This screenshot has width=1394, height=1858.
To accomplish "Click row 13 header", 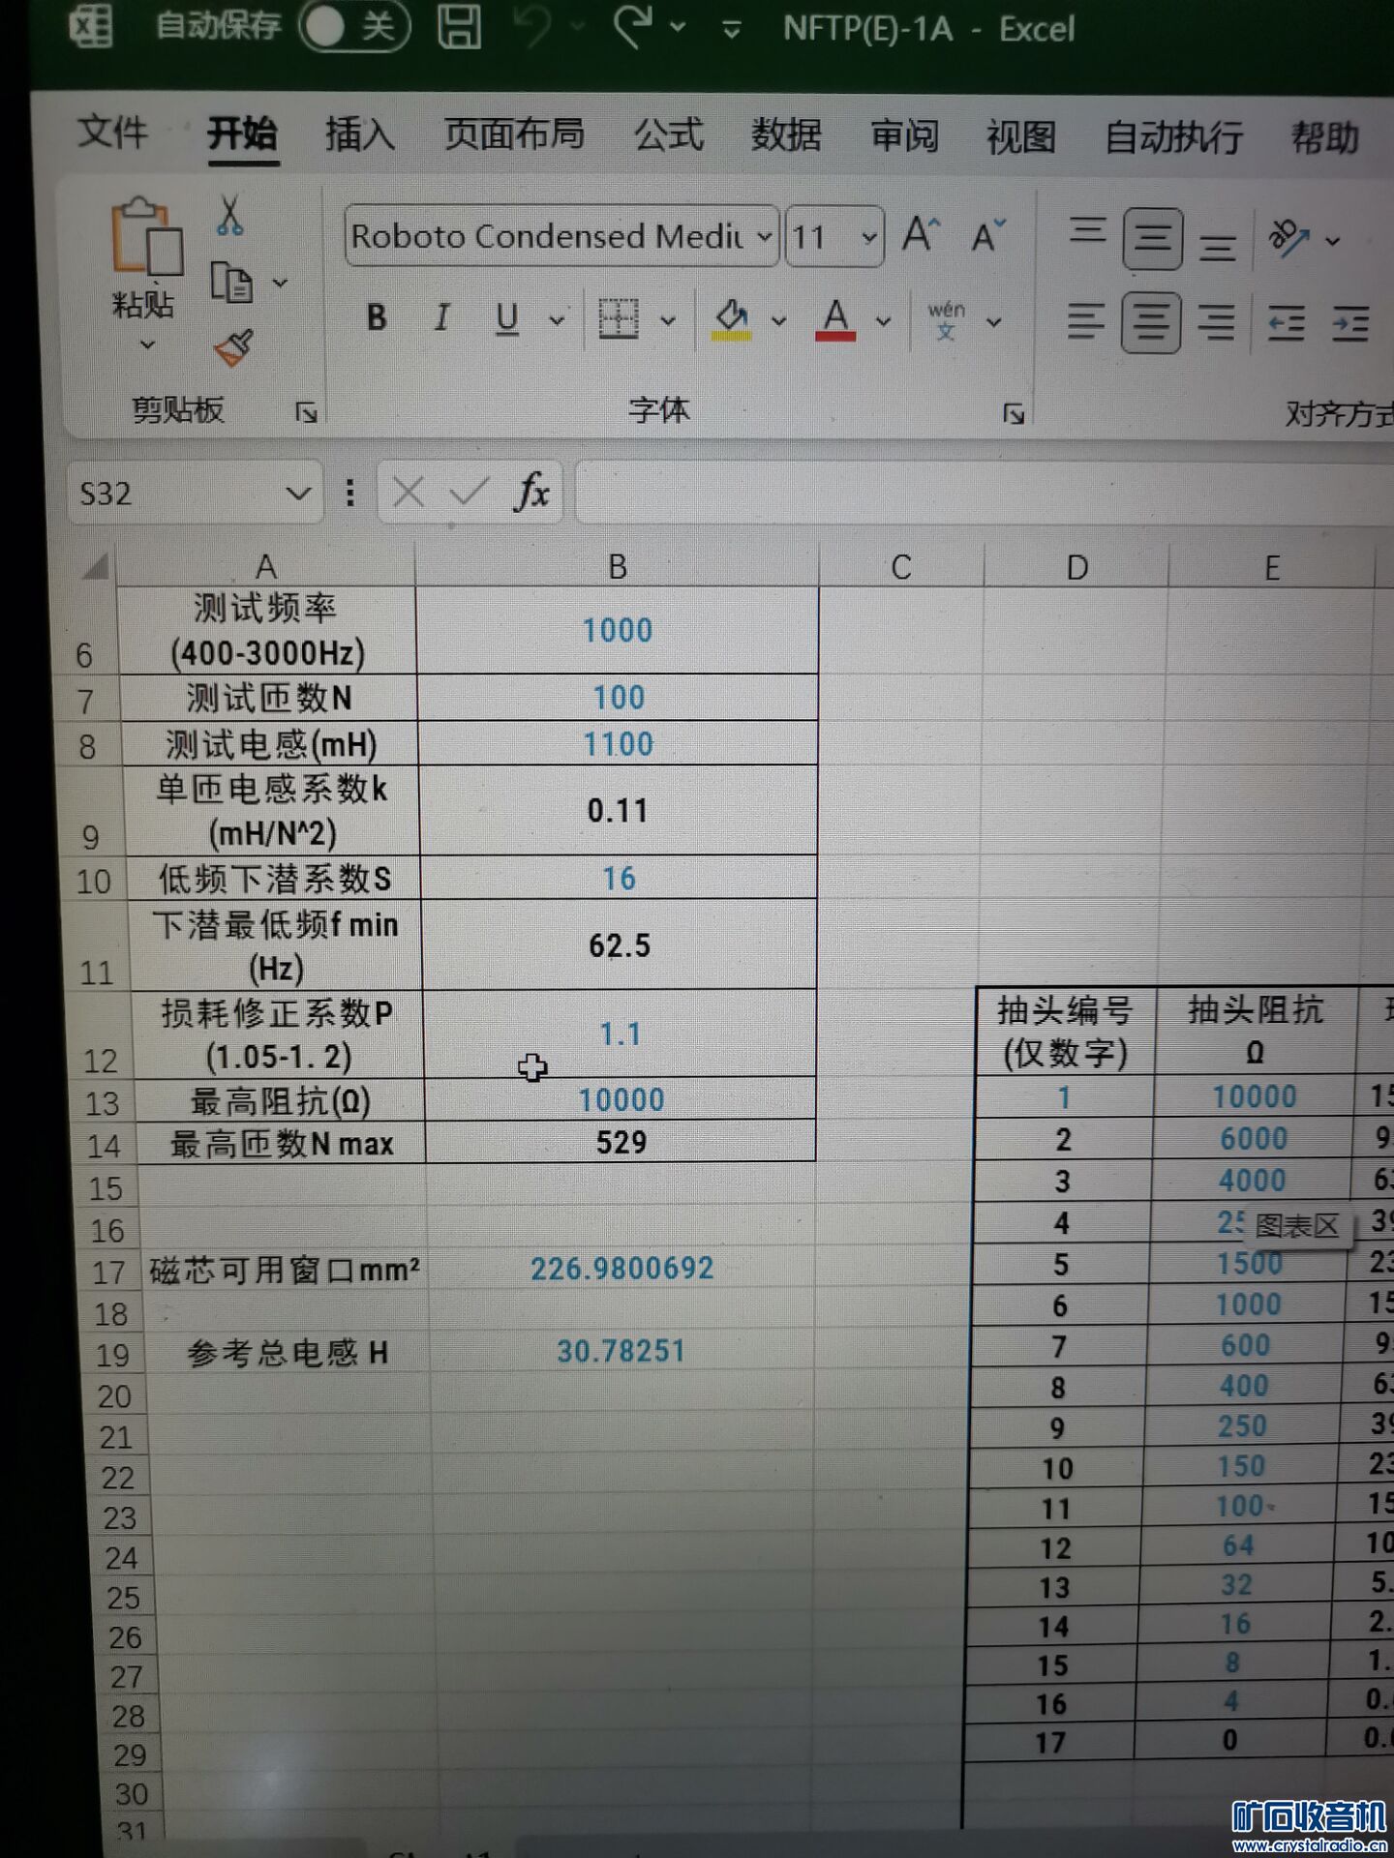I will click(x=102, y=1102).
